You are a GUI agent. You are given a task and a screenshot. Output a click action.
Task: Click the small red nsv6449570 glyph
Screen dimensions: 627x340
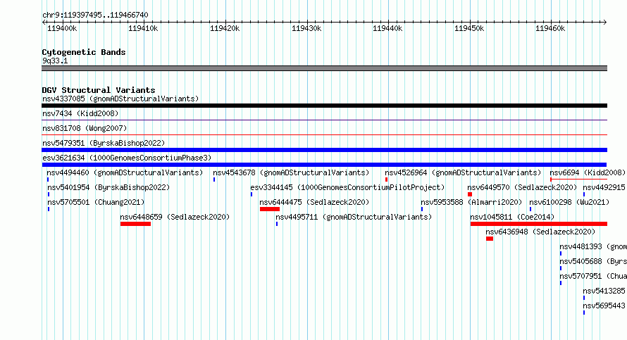pos(470,194)
